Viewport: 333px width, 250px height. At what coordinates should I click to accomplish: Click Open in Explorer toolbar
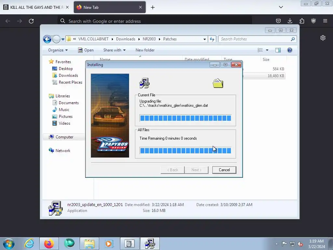86,50
